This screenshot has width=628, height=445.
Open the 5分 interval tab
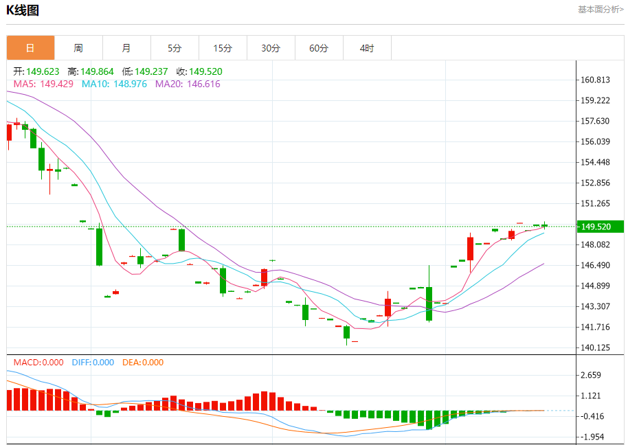coord(175,48)
